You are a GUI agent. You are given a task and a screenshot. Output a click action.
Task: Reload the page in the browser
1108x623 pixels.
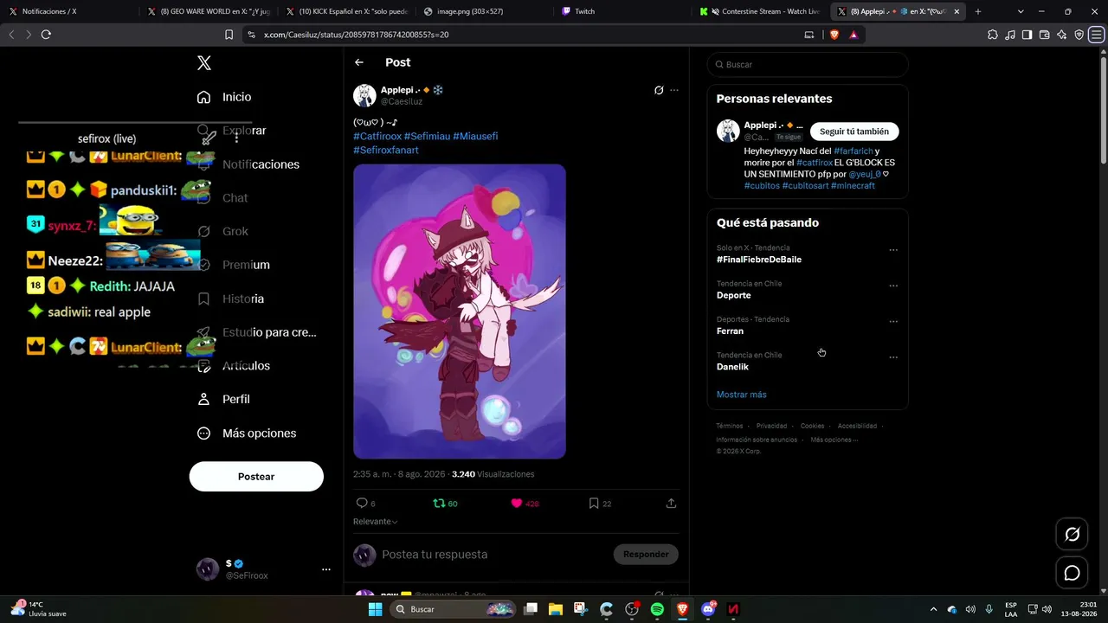coord(46,35)
